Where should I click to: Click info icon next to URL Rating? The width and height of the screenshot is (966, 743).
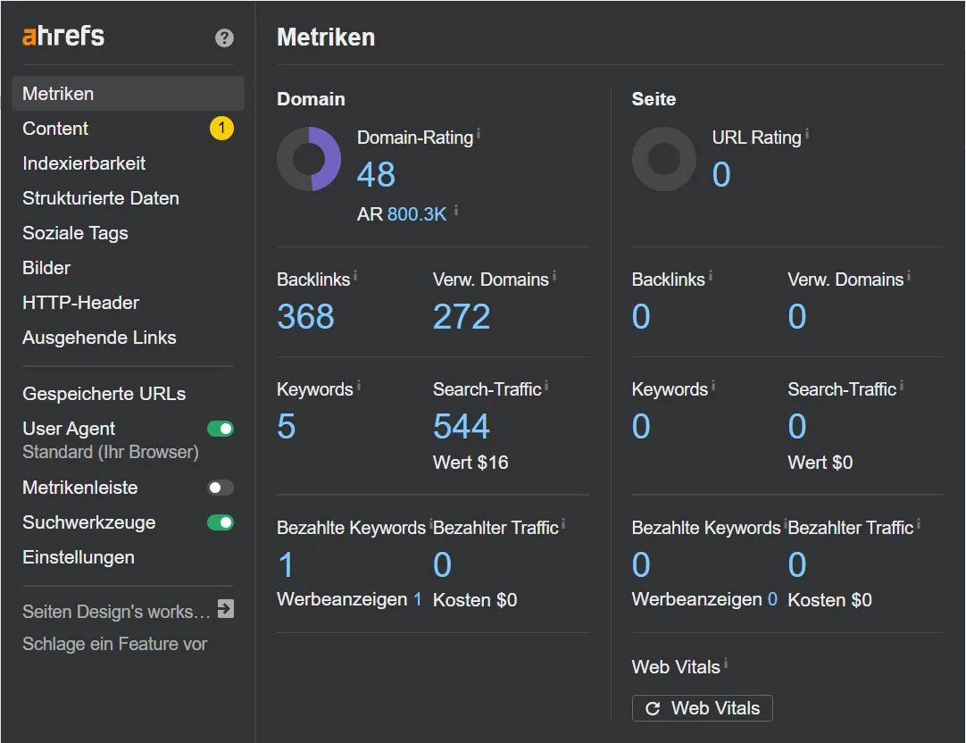coord(807,134)
